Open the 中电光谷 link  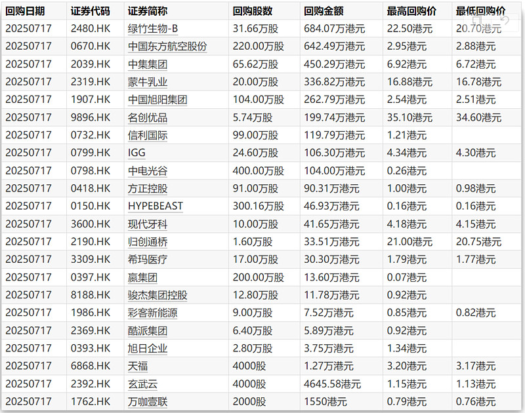click(x=148, y=171)
